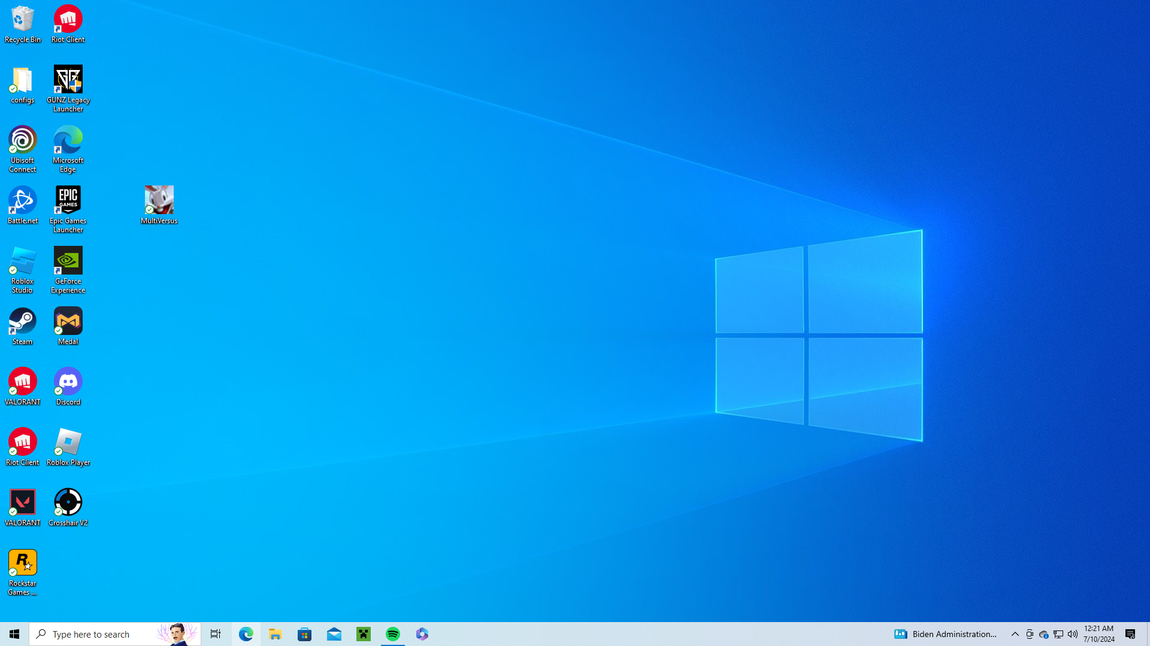Open Minecraft from the taskbar
The height and width of the screenshot is (646, 1150).
click(364, 634)
